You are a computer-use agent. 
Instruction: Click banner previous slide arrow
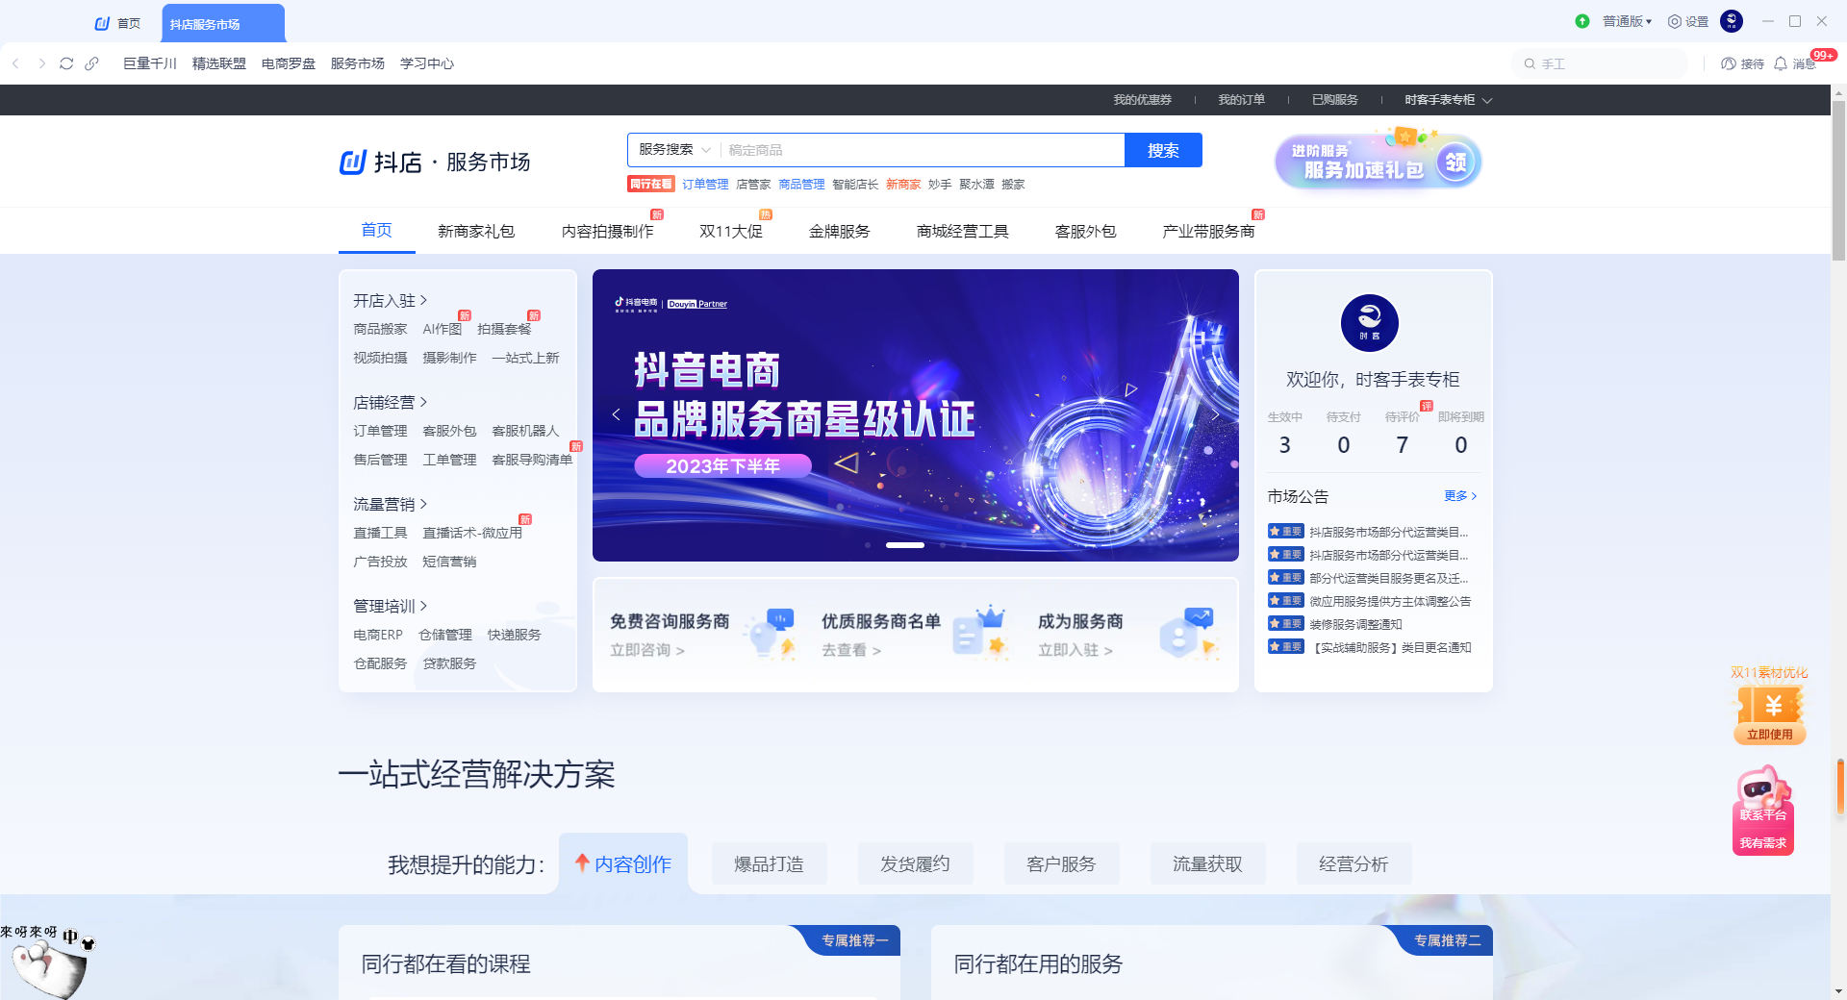[x=616, y=414]
